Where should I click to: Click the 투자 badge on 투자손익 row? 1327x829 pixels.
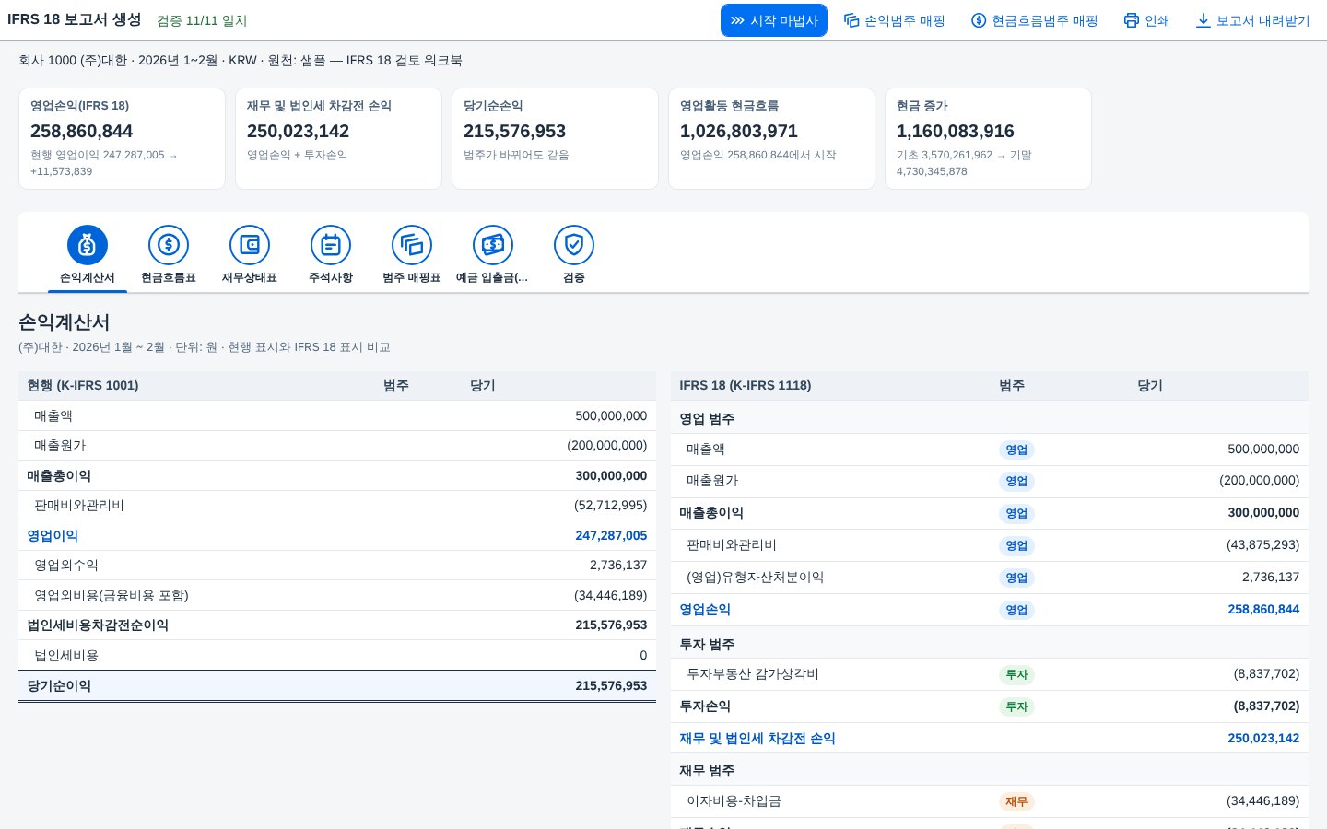(x=1016, y=706)
